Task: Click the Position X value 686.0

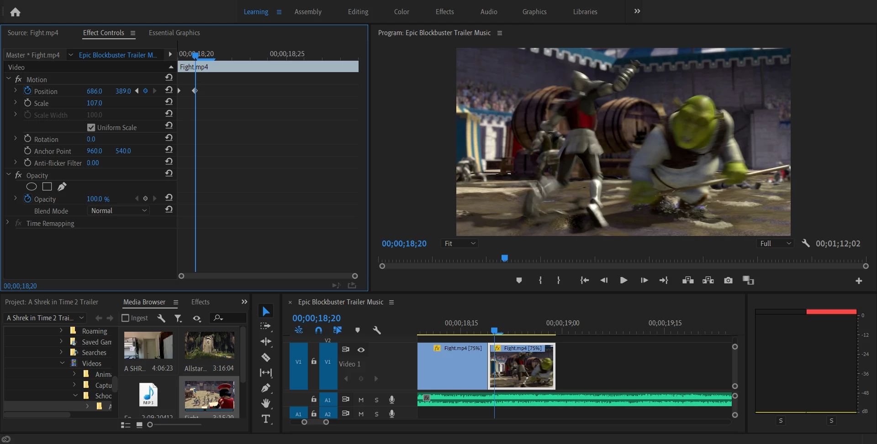Action: [x=95, y=91]
